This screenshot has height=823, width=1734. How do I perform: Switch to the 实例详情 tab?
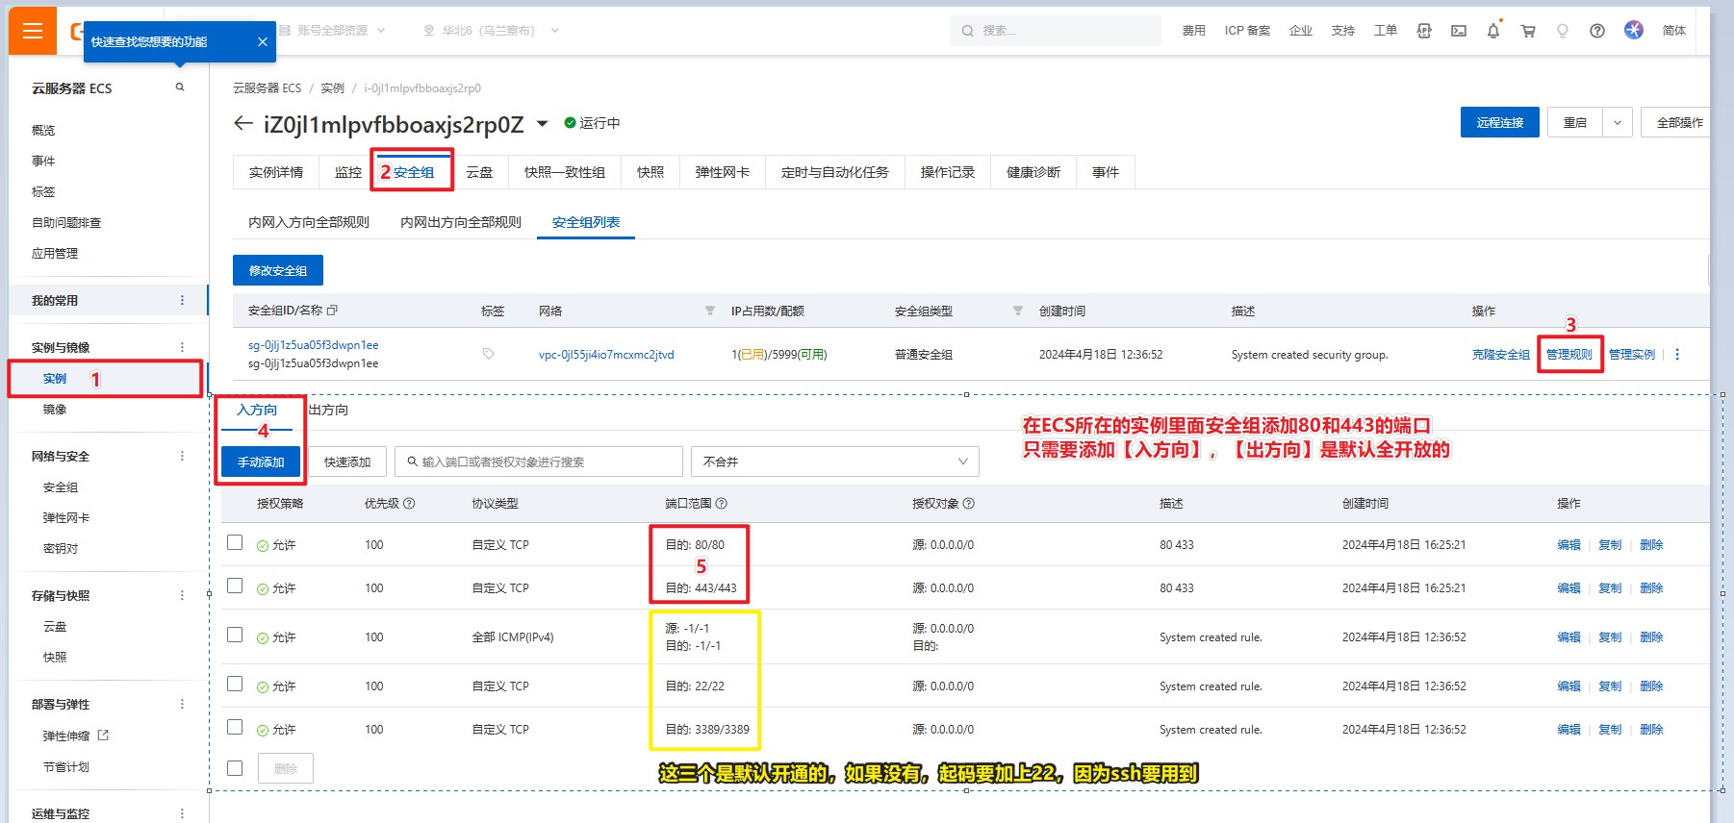[276, 172]
